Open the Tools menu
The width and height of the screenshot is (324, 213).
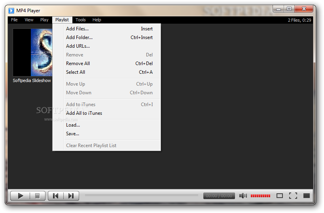pyautogui.click(x=80, y=20)
